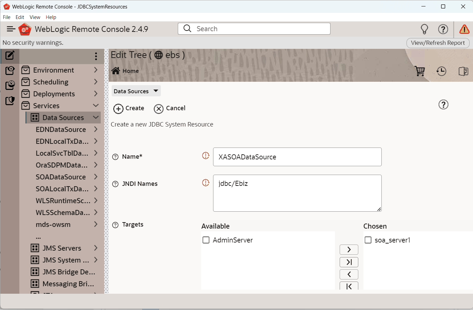Select OraSDPMData... tree item
This screenshot has width=473, height=310.
[62, 165]
